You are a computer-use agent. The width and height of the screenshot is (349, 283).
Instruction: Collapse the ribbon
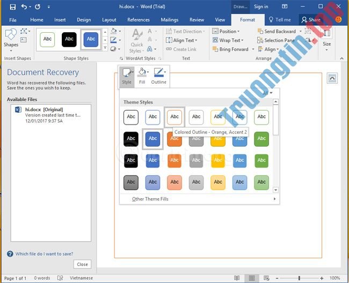click(x=341, y=59)
